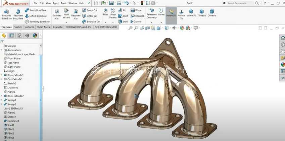The width and height of the screenshot is (285, 141).
Task: Expand the Boss-Extrude1 feature node
Action: pyautogui.click(x=2, y=75)
